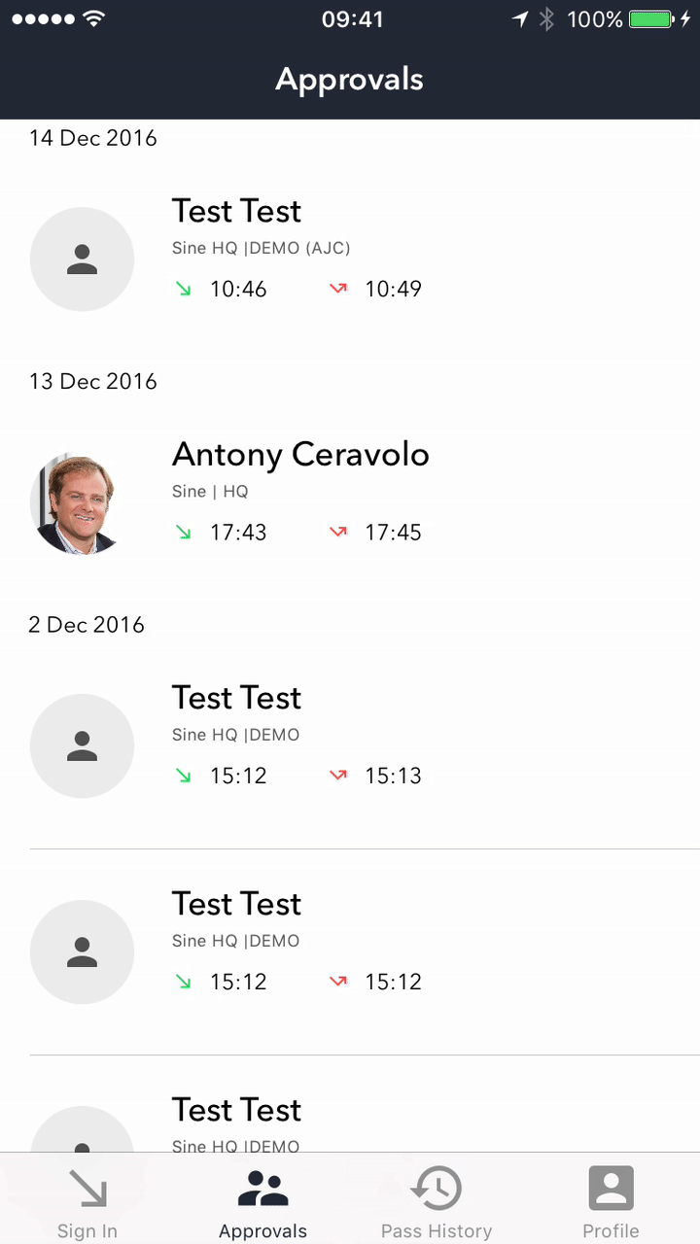The image size is (700, 1244).
Task: Tap Antony Ceravolo's profile photo
Action: point(82,503)
